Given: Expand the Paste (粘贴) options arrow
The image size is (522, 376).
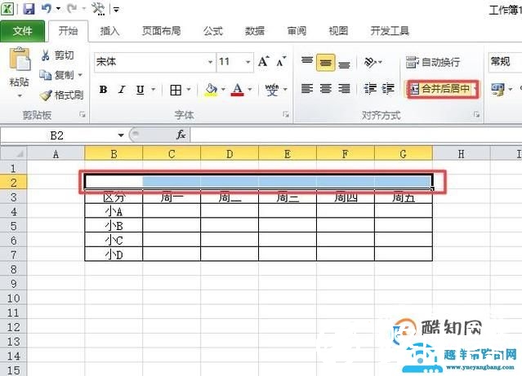Looking at the screenshot, I should [20, 96].
